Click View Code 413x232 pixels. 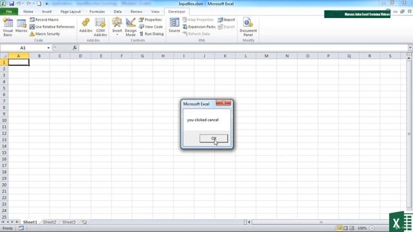(150, 27)
